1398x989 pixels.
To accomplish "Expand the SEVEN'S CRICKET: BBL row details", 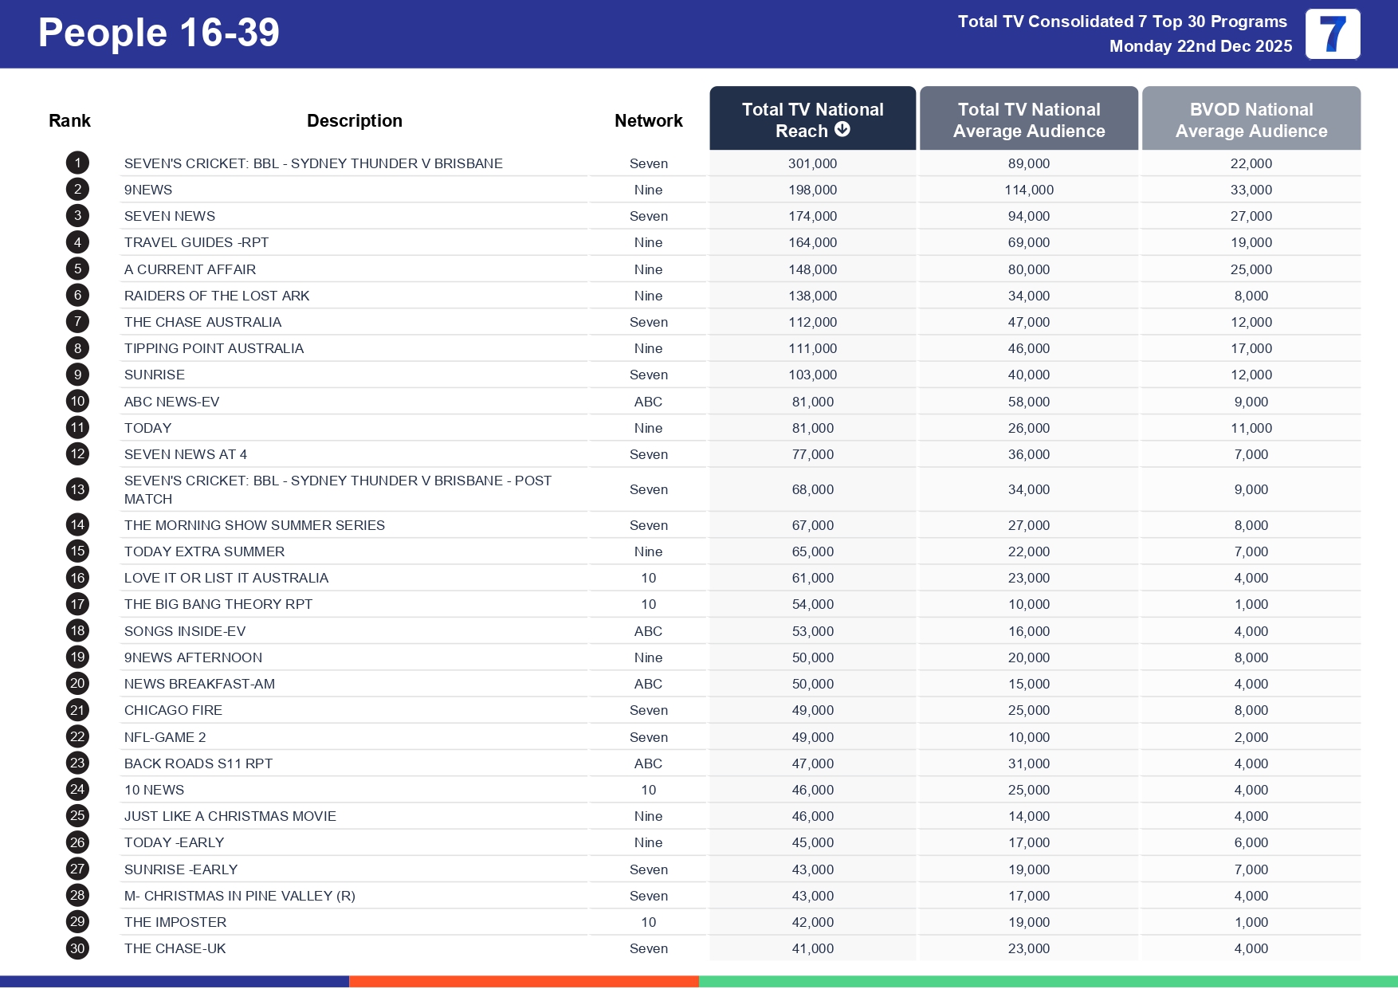I will click(x=313, y=163).
